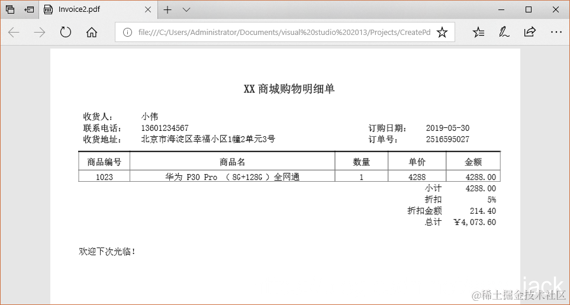Go forward to next page

39,33
